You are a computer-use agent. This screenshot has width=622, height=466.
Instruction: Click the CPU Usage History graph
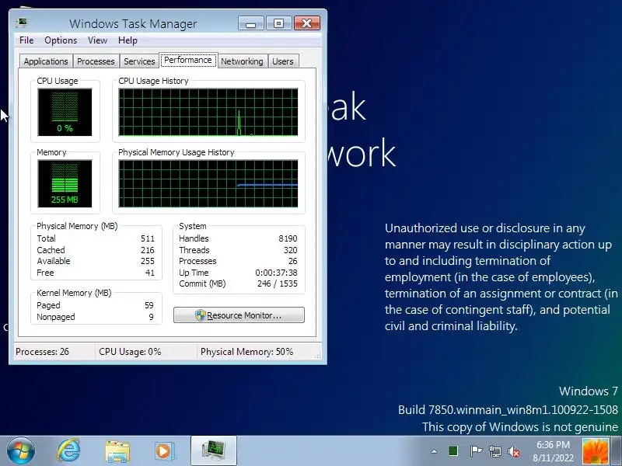[208, 112]
